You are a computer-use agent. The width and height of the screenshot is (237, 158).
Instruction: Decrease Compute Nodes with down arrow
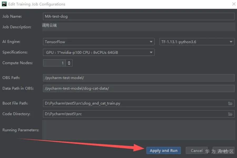pos(69,64)
